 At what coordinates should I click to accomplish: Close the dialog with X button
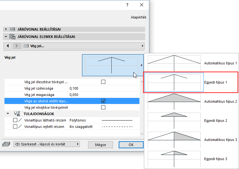pos(142,5)
